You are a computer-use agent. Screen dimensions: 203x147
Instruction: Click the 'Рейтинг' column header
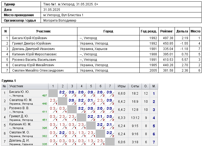[166, 31]
